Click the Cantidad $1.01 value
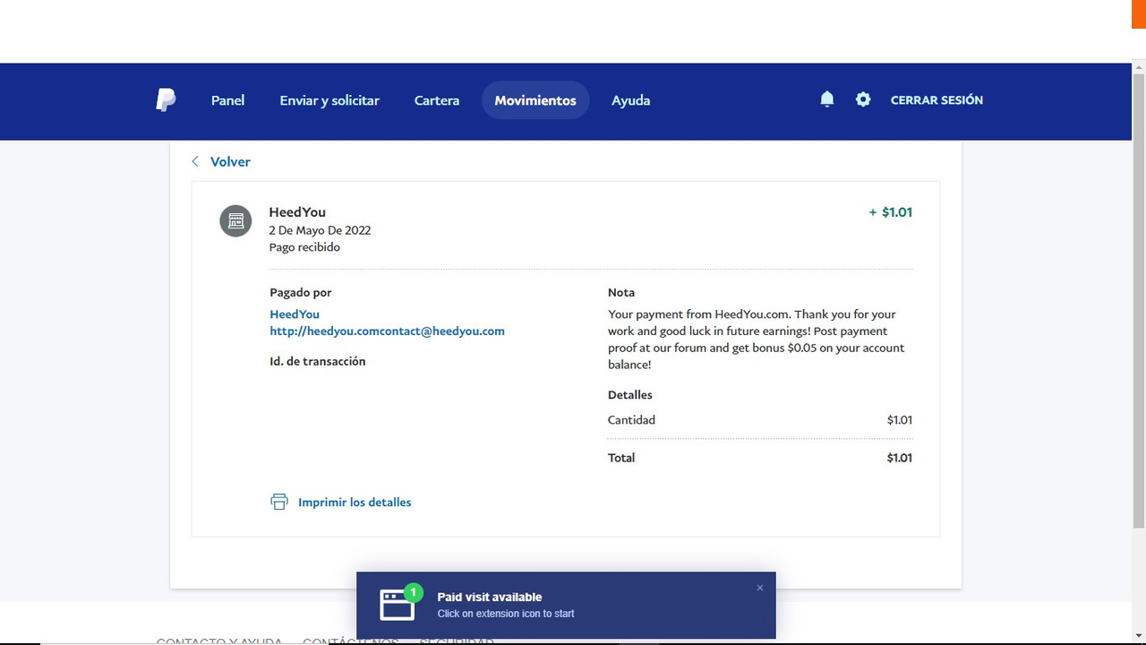The image size is (1146, 645). tap(900, 420)
